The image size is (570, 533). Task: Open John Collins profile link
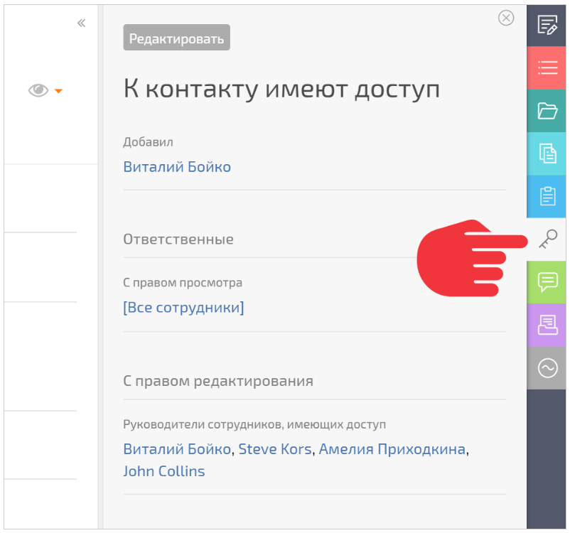(x=163, y=470)
